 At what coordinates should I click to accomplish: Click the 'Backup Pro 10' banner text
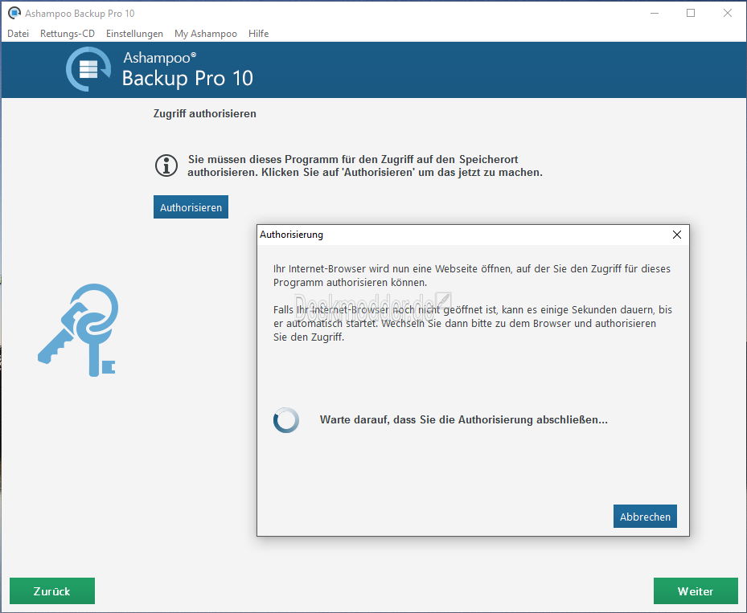tap(187, 79)
